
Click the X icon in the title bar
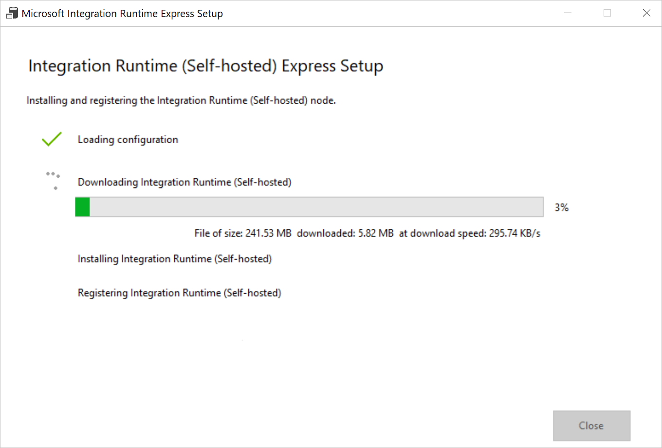[x=646, y=13]
